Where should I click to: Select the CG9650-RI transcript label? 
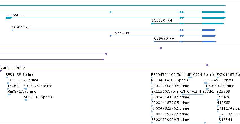[15, 15]
